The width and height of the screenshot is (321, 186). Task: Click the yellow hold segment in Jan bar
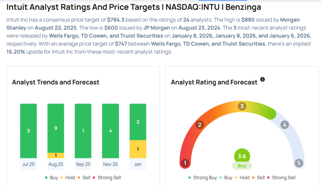(138, 149)
